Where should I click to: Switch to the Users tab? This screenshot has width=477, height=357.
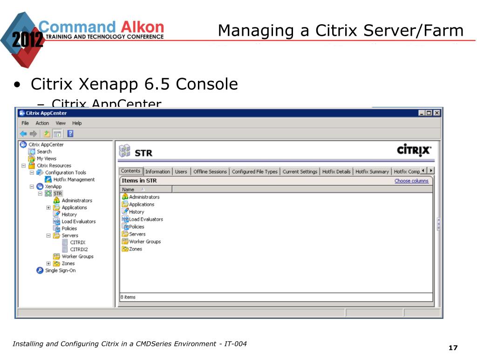[181, 172]
